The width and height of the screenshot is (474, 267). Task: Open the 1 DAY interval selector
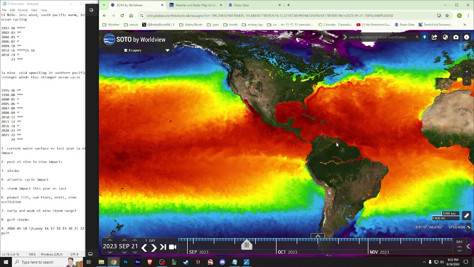coord(150,241)
